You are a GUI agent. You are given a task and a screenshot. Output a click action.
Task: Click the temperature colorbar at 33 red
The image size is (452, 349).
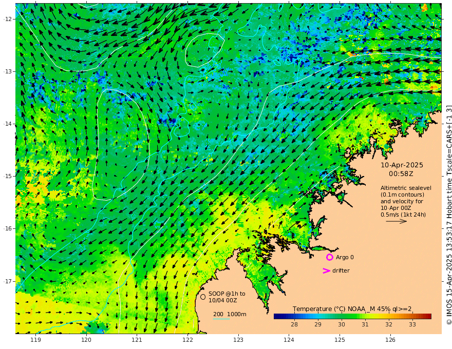pyautogui.click(x=412, y=317)
